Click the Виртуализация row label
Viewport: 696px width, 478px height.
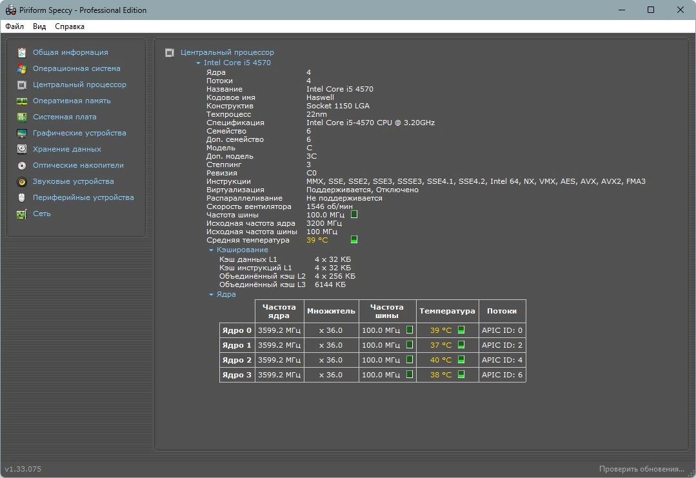tap(235, 190)
